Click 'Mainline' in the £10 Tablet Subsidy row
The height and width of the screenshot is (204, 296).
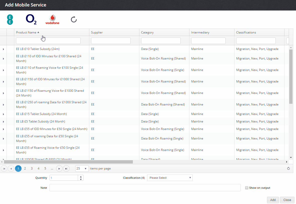(197, 49)
